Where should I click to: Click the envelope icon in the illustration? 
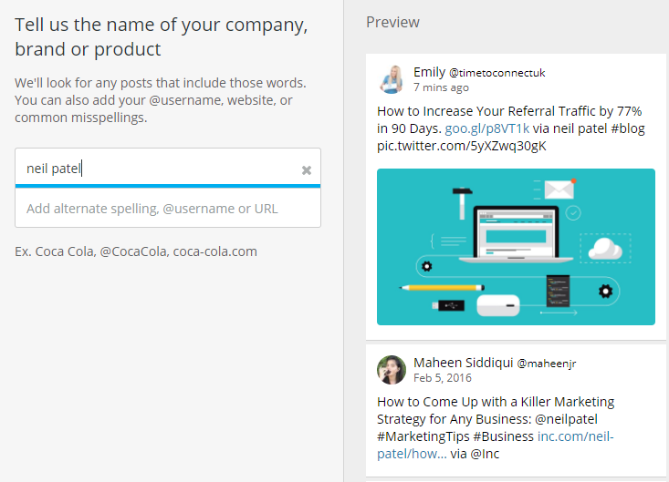(x=559, y=190)
